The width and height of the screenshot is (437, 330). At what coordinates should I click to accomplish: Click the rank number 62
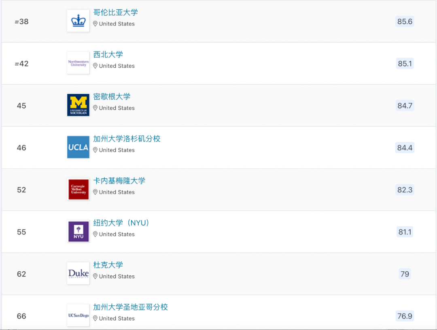(x=21, y=275)
